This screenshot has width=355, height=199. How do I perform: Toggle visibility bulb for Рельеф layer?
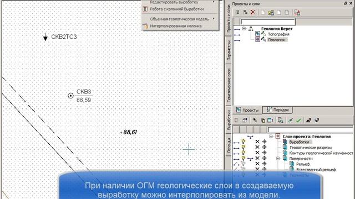[244, 164]
